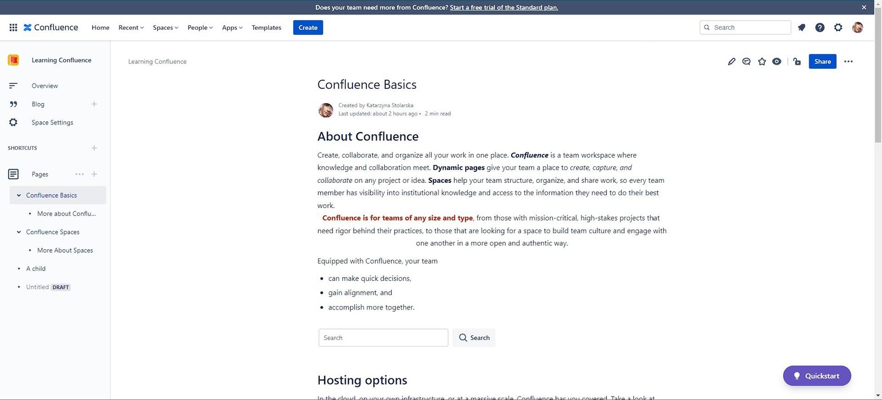
Task: Click the About Confluence heading
Action: [368, 136]
